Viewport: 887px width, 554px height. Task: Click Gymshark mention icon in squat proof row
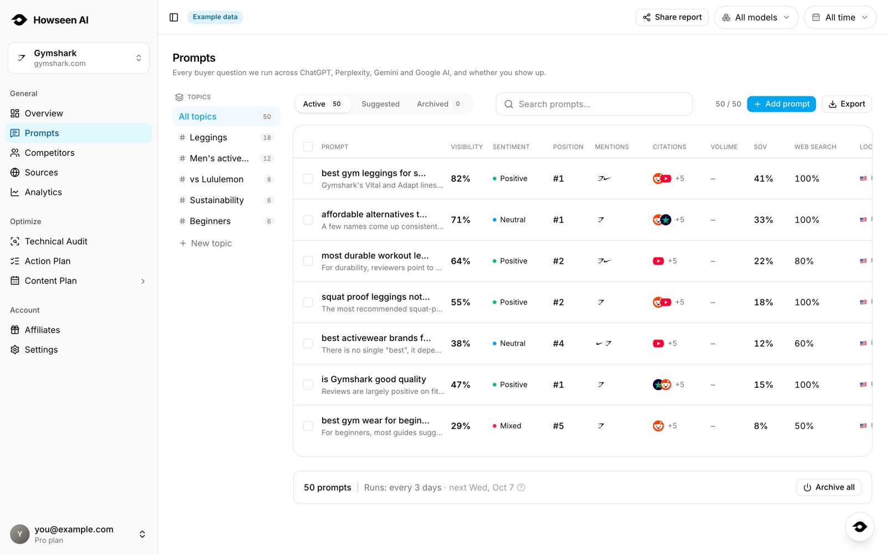point(601,302)
